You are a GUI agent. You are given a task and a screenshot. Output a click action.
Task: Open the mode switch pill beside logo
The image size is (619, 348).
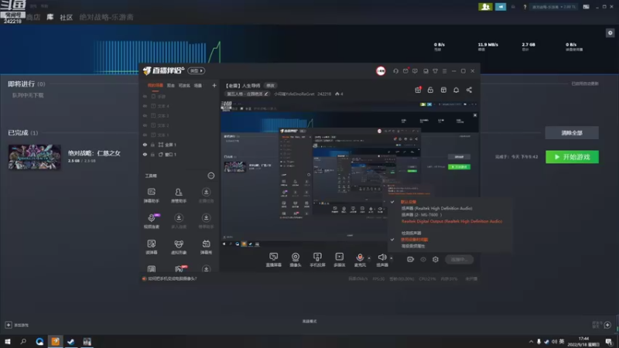coord(197,71)
